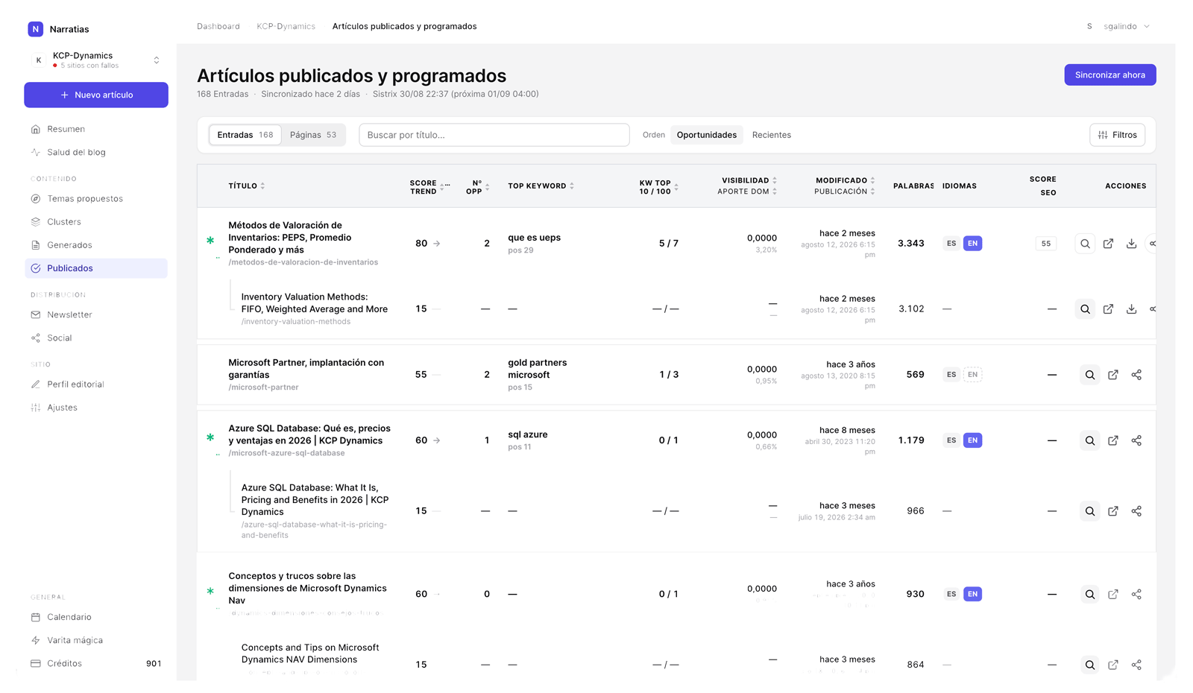The width and height of the screenshot is (1193, 693).
Task: Click the Narratias logo icon
Action: pyautogui.click(x=35, y=29)
